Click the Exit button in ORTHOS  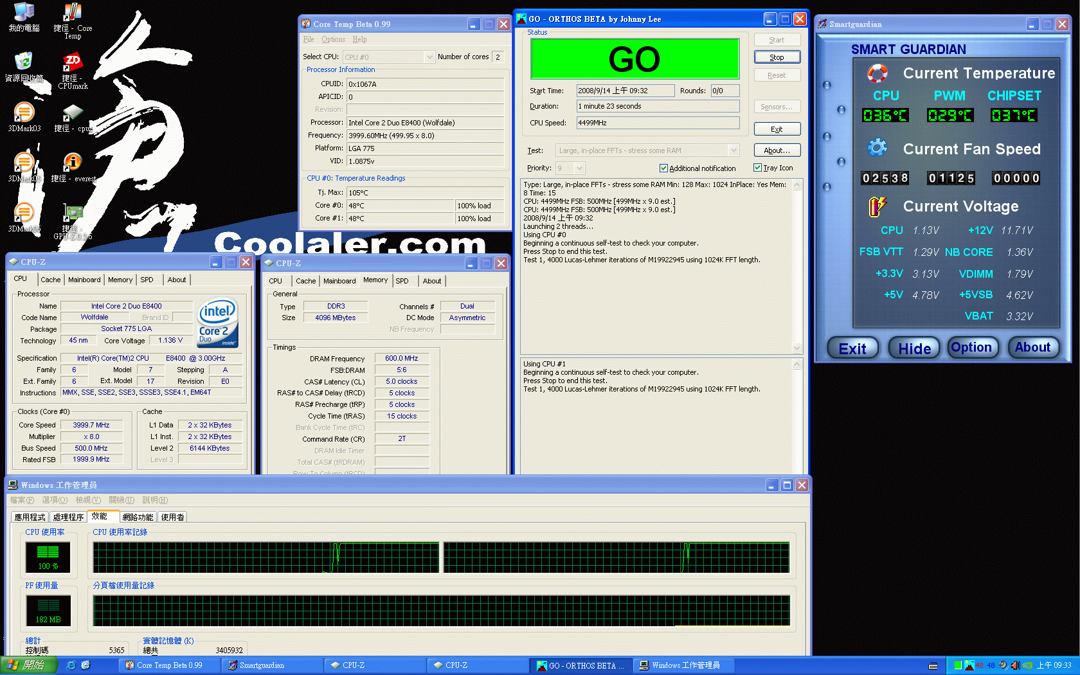777,129
